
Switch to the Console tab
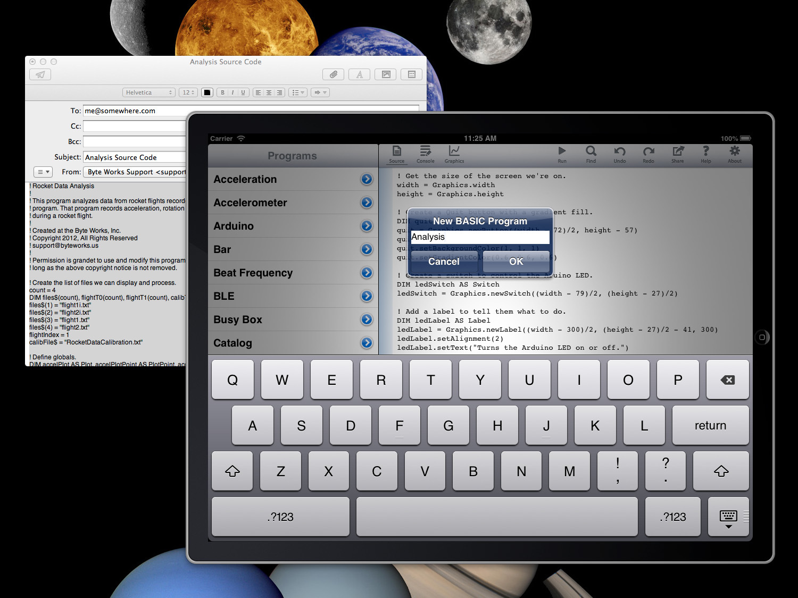pos(425,154)
